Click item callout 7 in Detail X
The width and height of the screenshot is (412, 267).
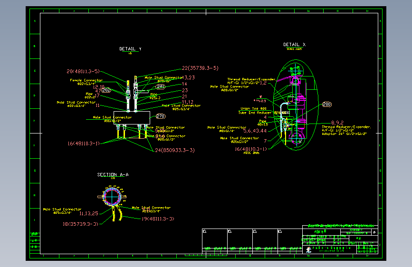(265, 141)
